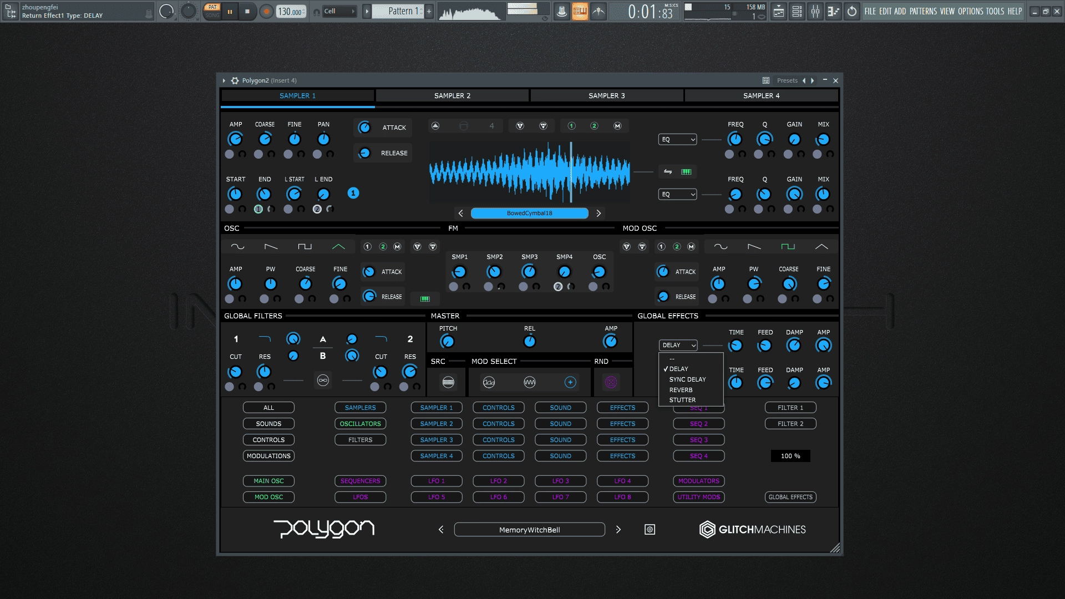Toggle the blue loop 1 button in sampler
The height and width of the screenshot is (599, 1065).
353,193
